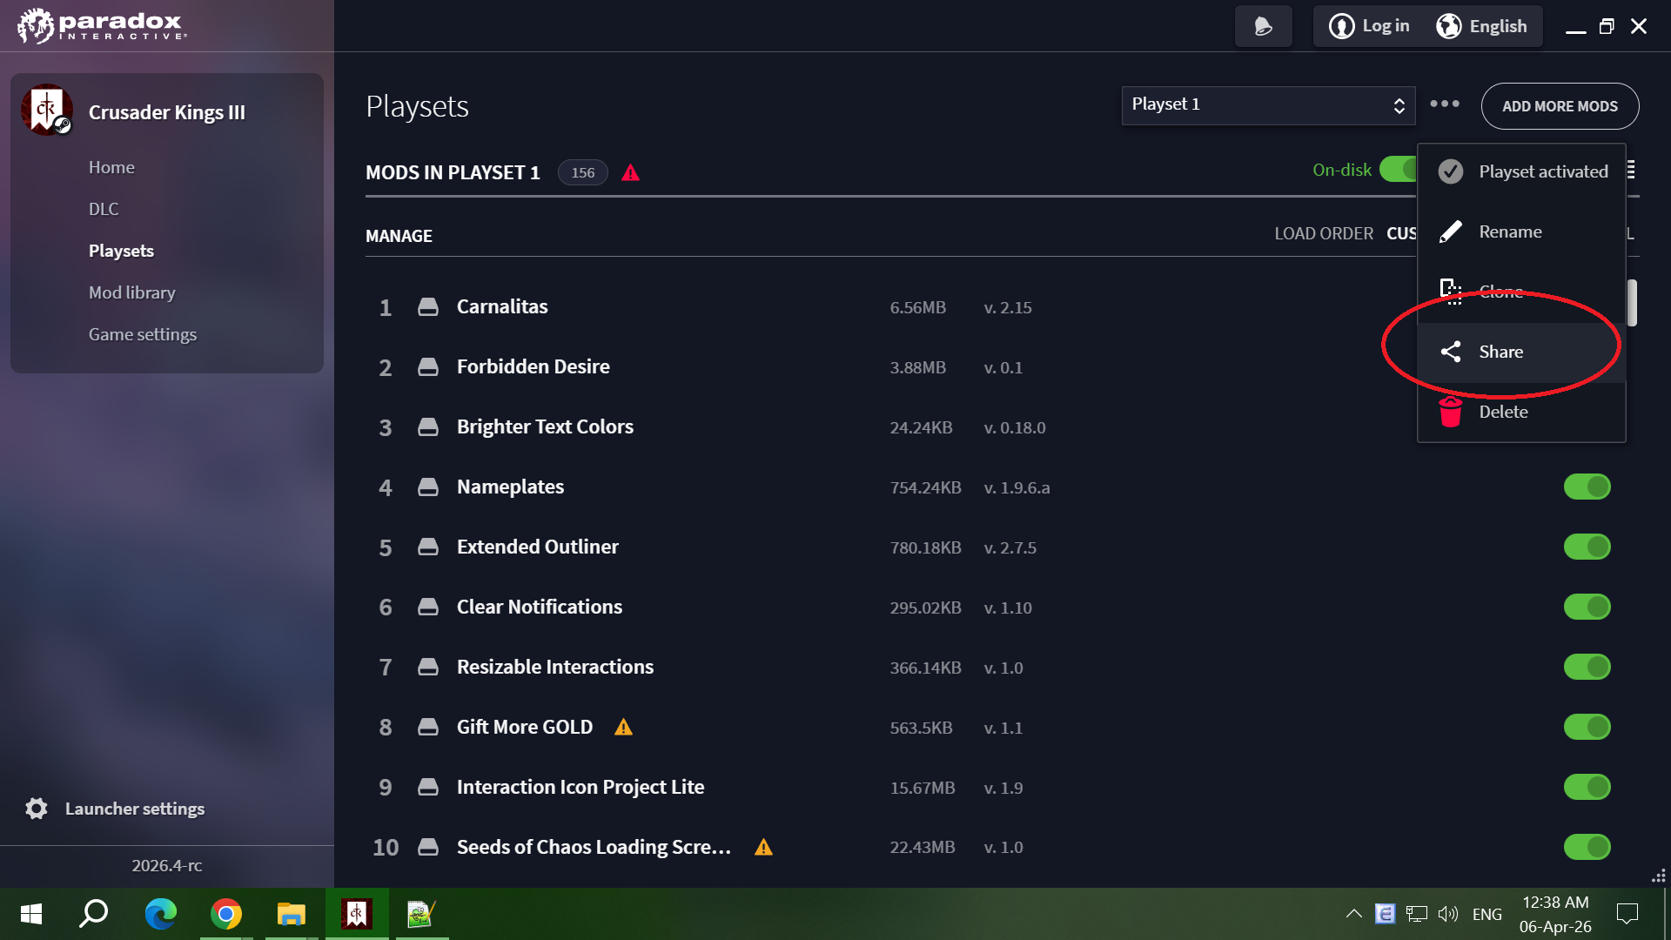Open File Explorer from the taskbar

[x=292, y=914]
